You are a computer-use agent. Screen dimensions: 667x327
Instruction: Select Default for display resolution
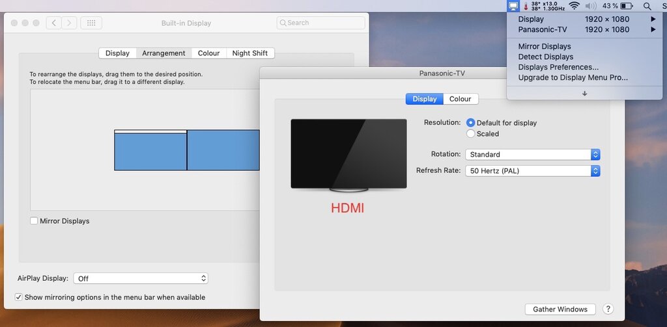click(x=470, y=123)
